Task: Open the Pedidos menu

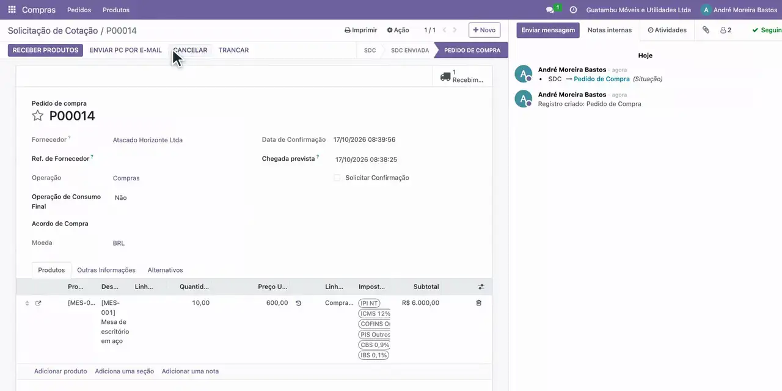Action: tap(79, 10)
